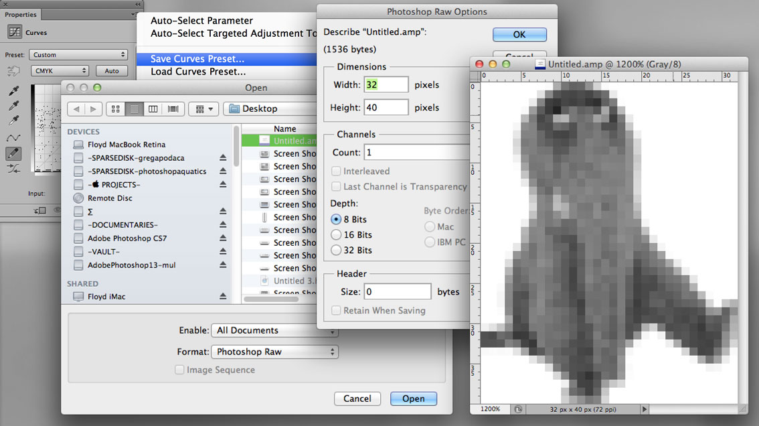The width and height of the screenshot is (759, 426).
Task: Click the Height input field
Action: (386, 107)
